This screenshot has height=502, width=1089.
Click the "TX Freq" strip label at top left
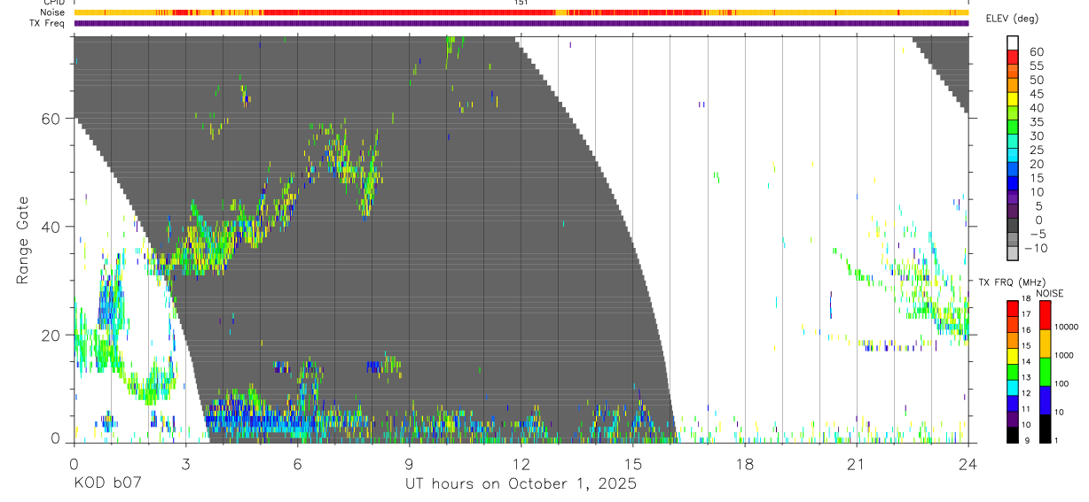tap(49, 23)
